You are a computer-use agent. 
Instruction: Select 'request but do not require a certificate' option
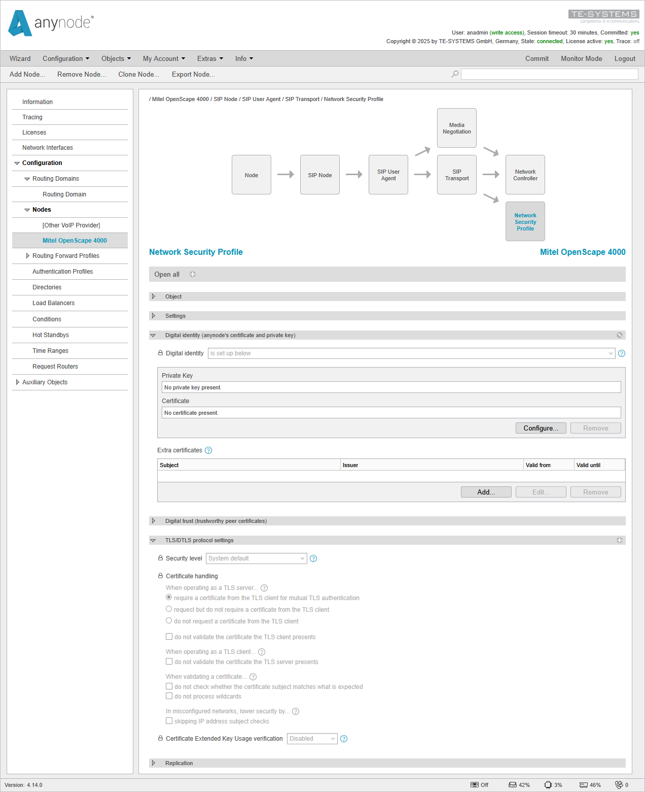tap(169, 609)
